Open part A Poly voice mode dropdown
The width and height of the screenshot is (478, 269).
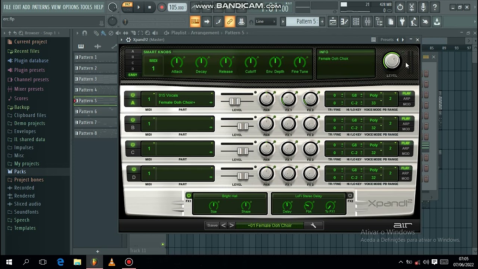(x=374, y=95)
